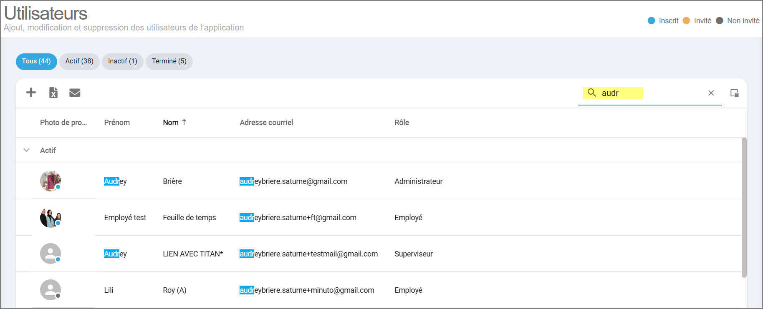
Task: Click the add user plus icon
Action: pyautogui.click(x=31, y=93)
